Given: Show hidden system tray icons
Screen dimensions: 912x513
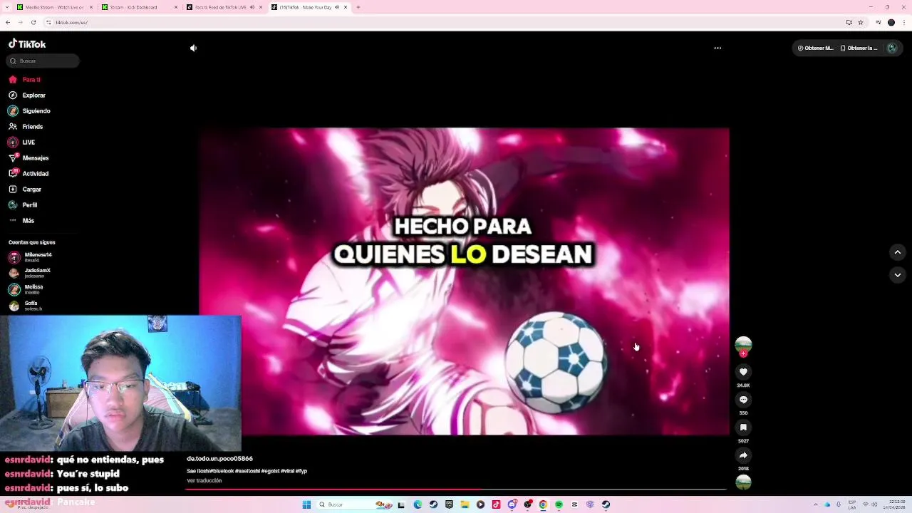Looking at the screenshot, I should (x=816, y=504).
